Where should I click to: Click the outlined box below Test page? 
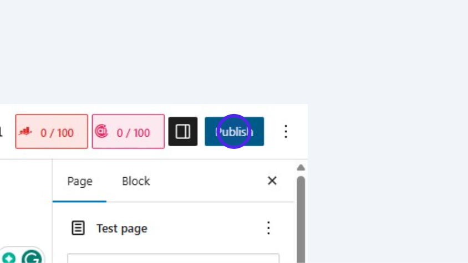coord(173,259)
